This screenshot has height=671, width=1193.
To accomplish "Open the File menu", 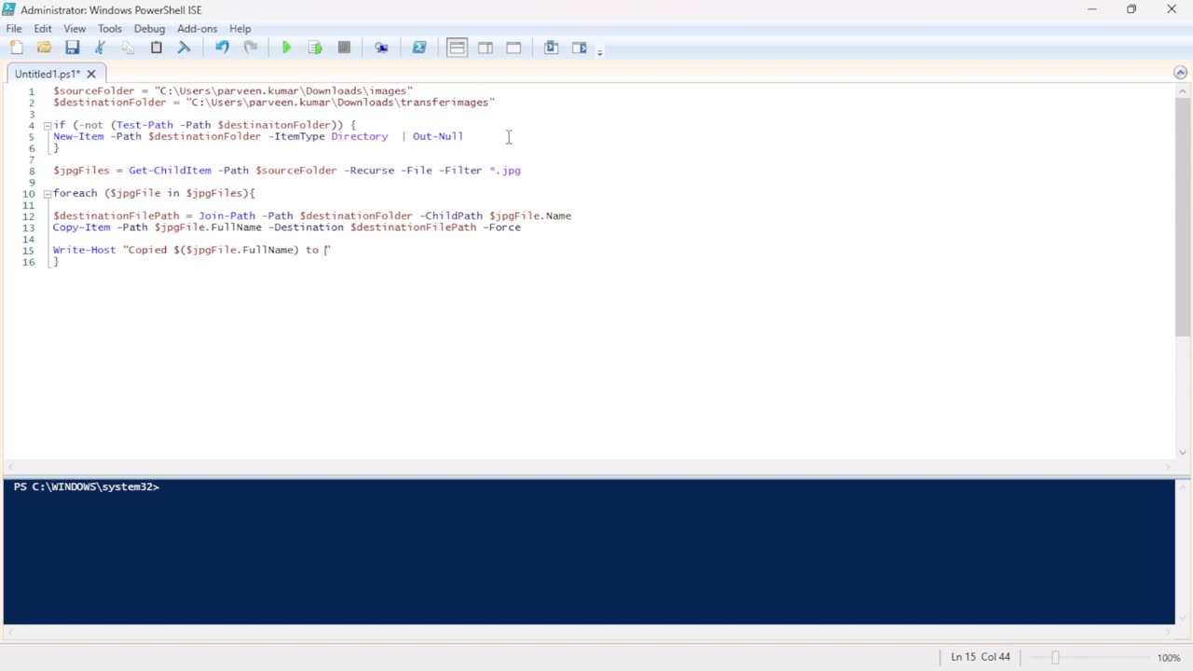I will click(x=14, y=29).
